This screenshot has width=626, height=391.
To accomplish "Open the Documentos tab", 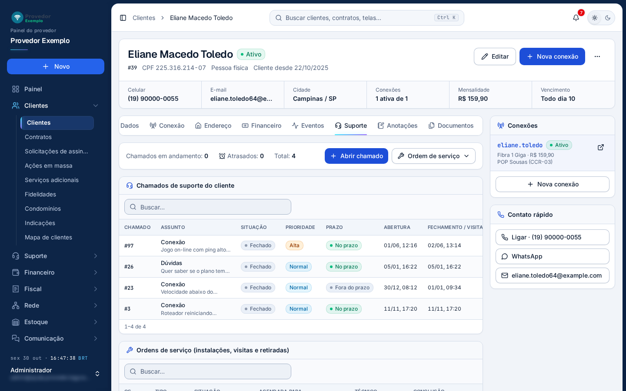I will (451, 126).
